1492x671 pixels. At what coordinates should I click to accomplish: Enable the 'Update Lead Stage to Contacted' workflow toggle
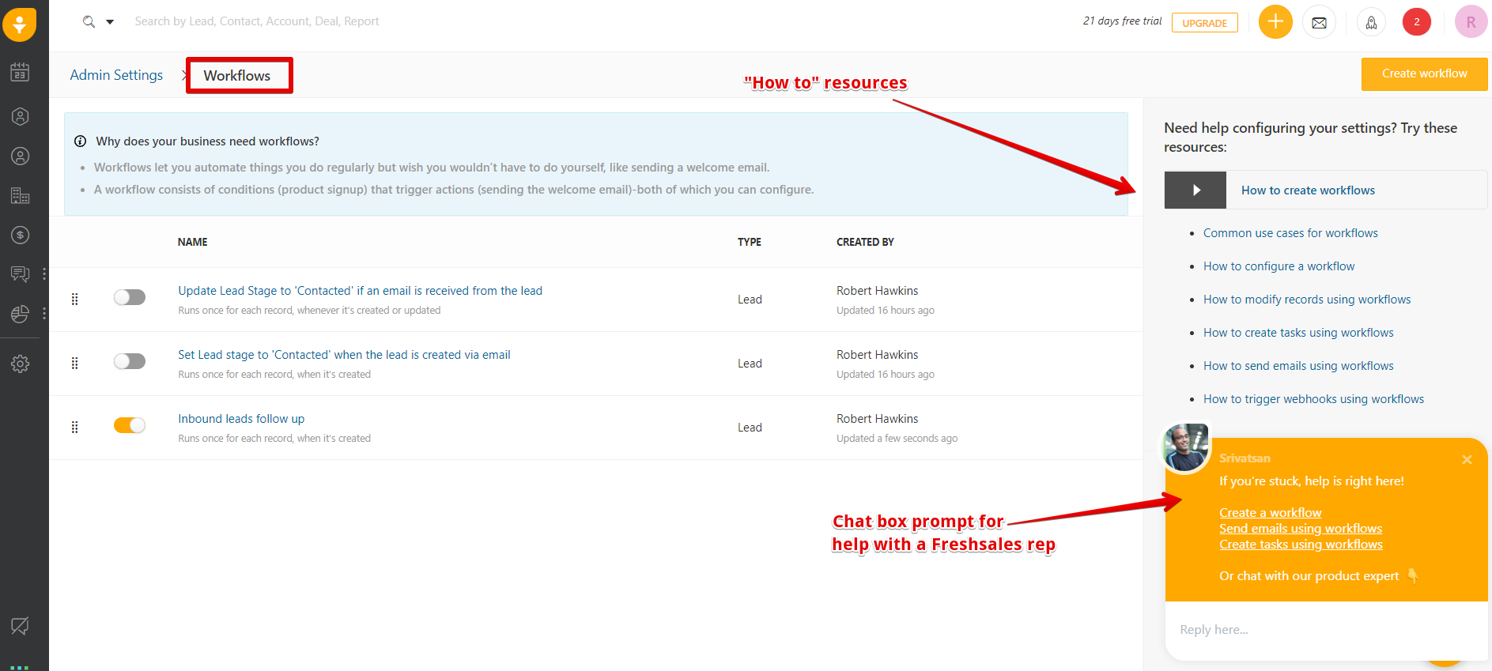[x=130, y=297]
